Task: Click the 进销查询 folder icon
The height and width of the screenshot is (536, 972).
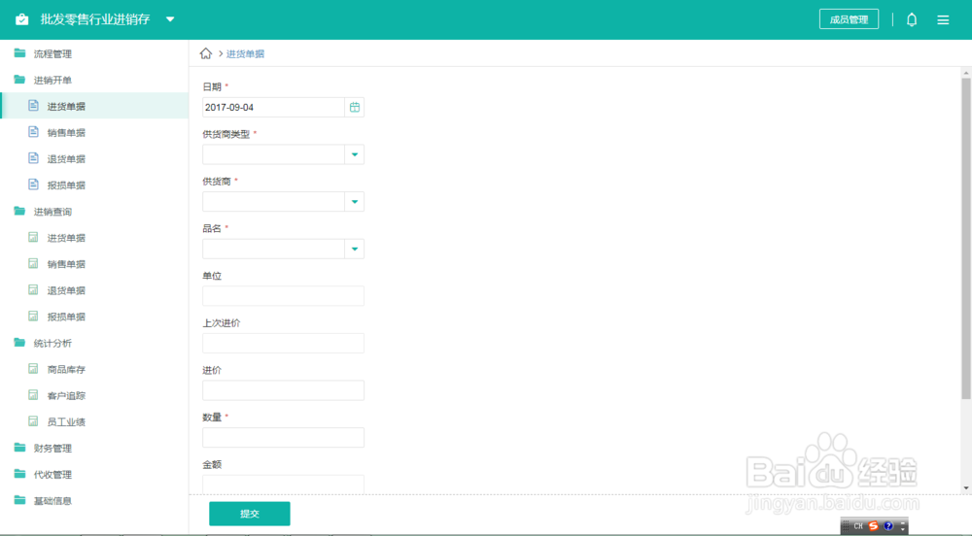Action: click(19, 211)
